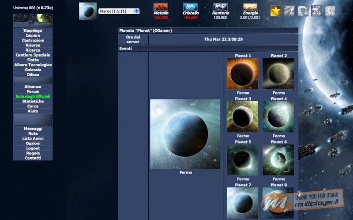Open the Contatti page
Viewport: 353px width, 220px height.
tap(33, 158)
